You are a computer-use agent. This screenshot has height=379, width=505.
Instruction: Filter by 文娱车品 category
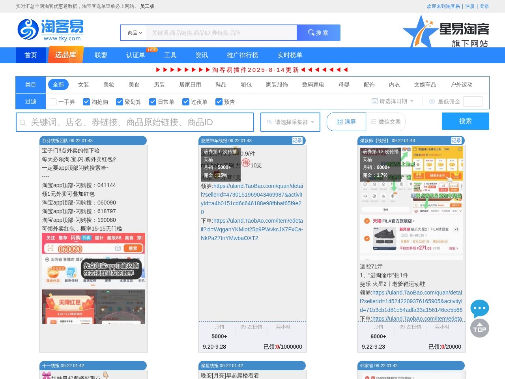click(x=425, y=84)
